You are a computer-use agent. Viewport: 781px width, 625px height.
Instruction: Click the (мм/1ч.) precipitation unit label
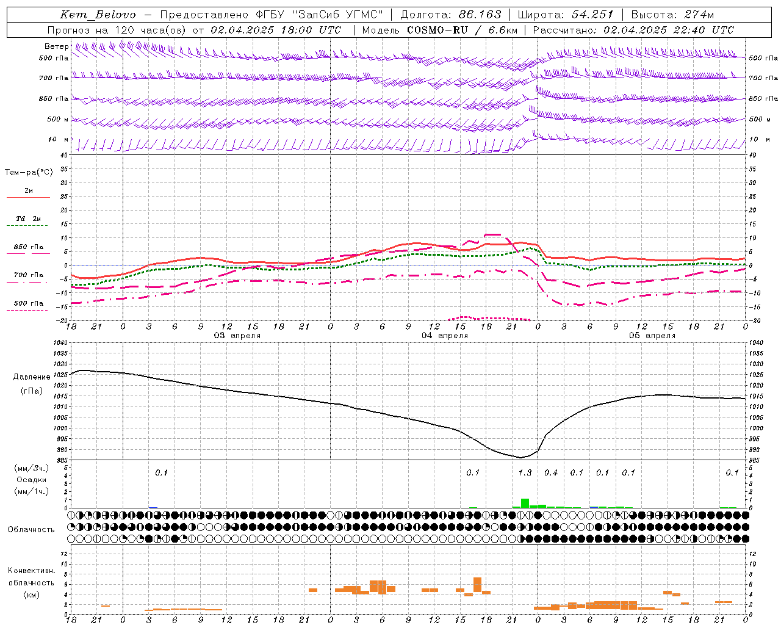pos(32,491)
